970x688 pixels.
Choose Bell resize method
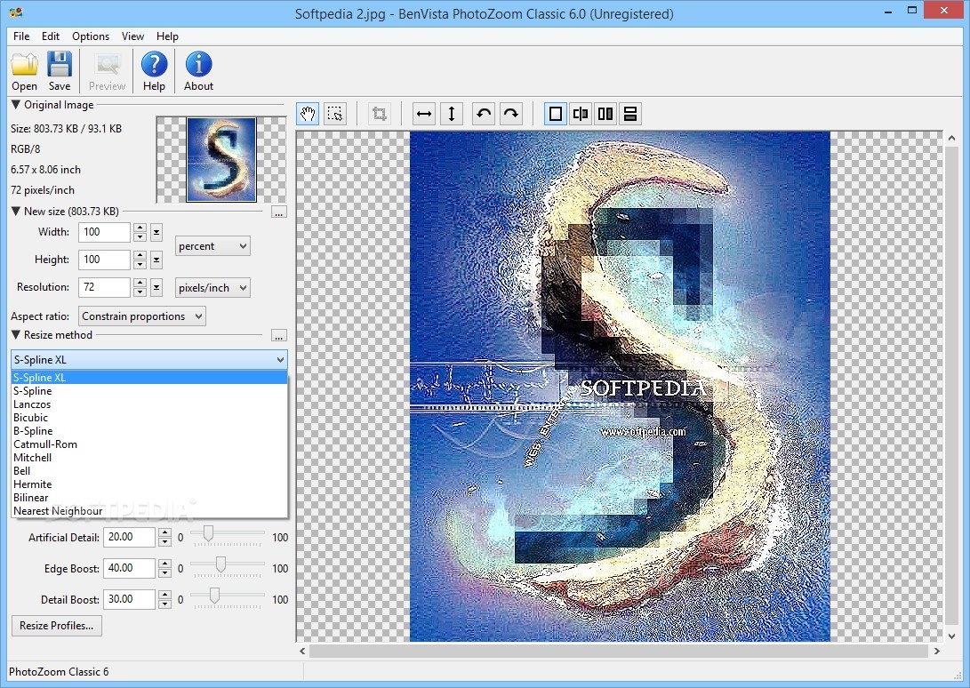tap(149, 471)
